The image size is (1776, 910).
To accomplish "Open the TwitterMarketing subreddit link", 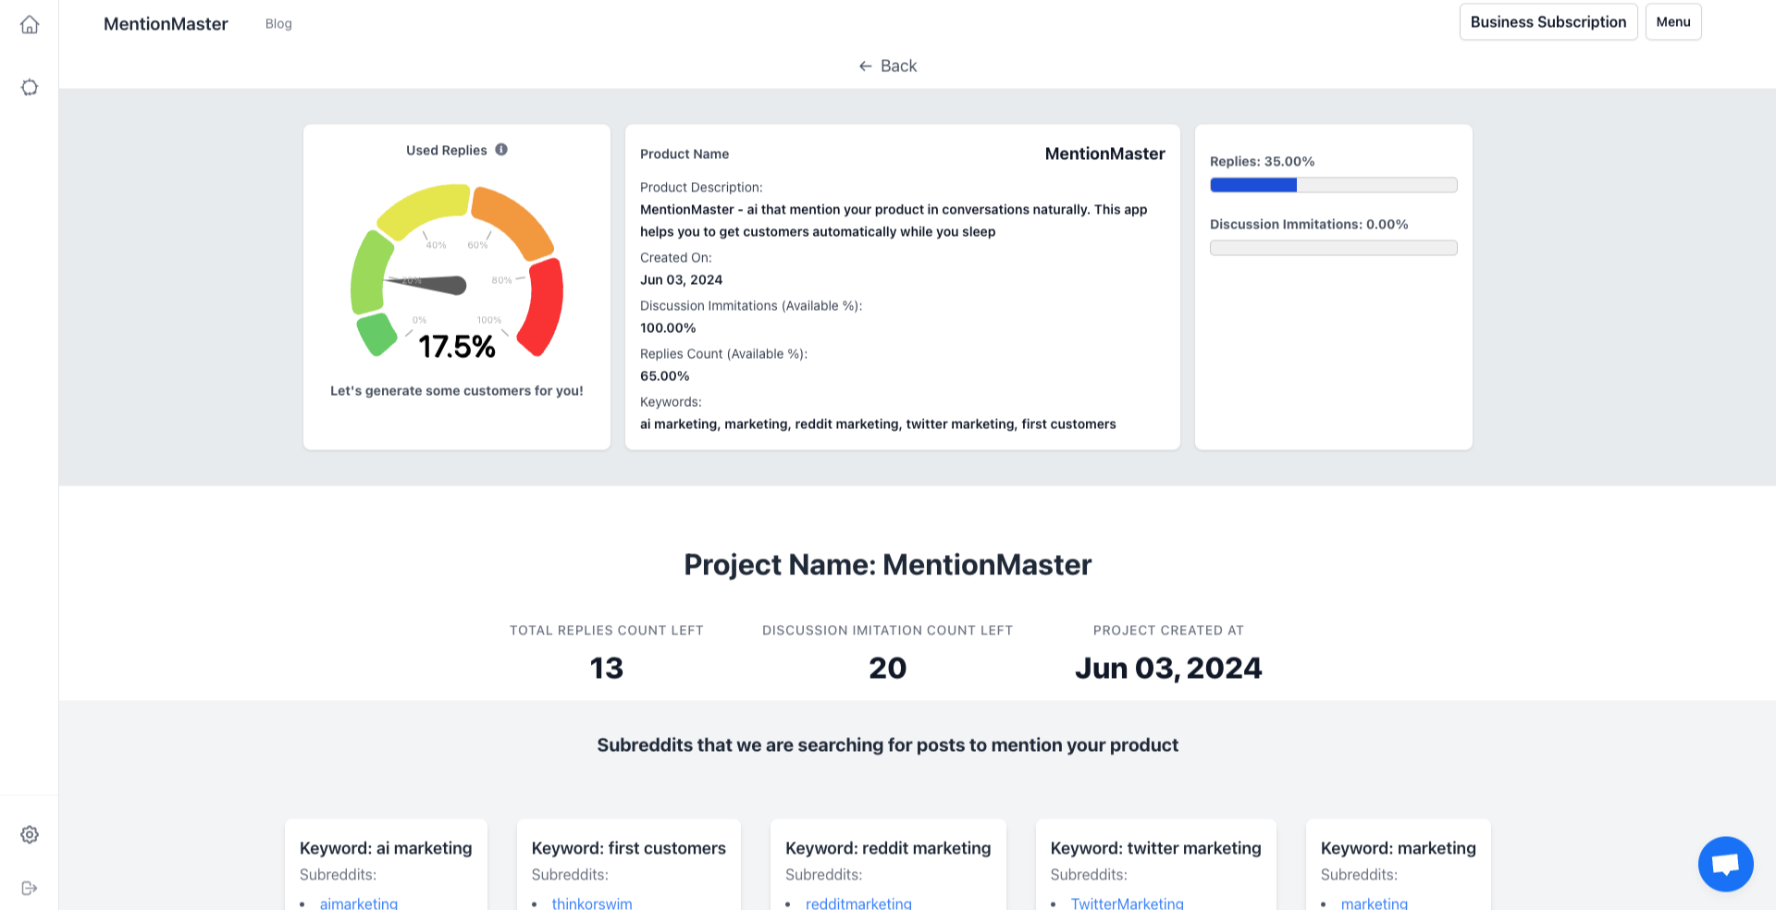I will pos(1127,903).
